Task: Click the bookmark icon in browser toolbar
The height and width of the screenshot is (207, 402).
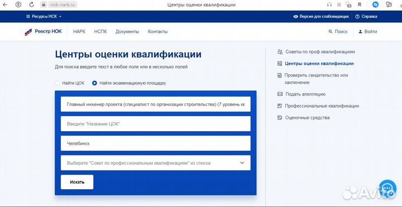Action: [x=360, y=4]
